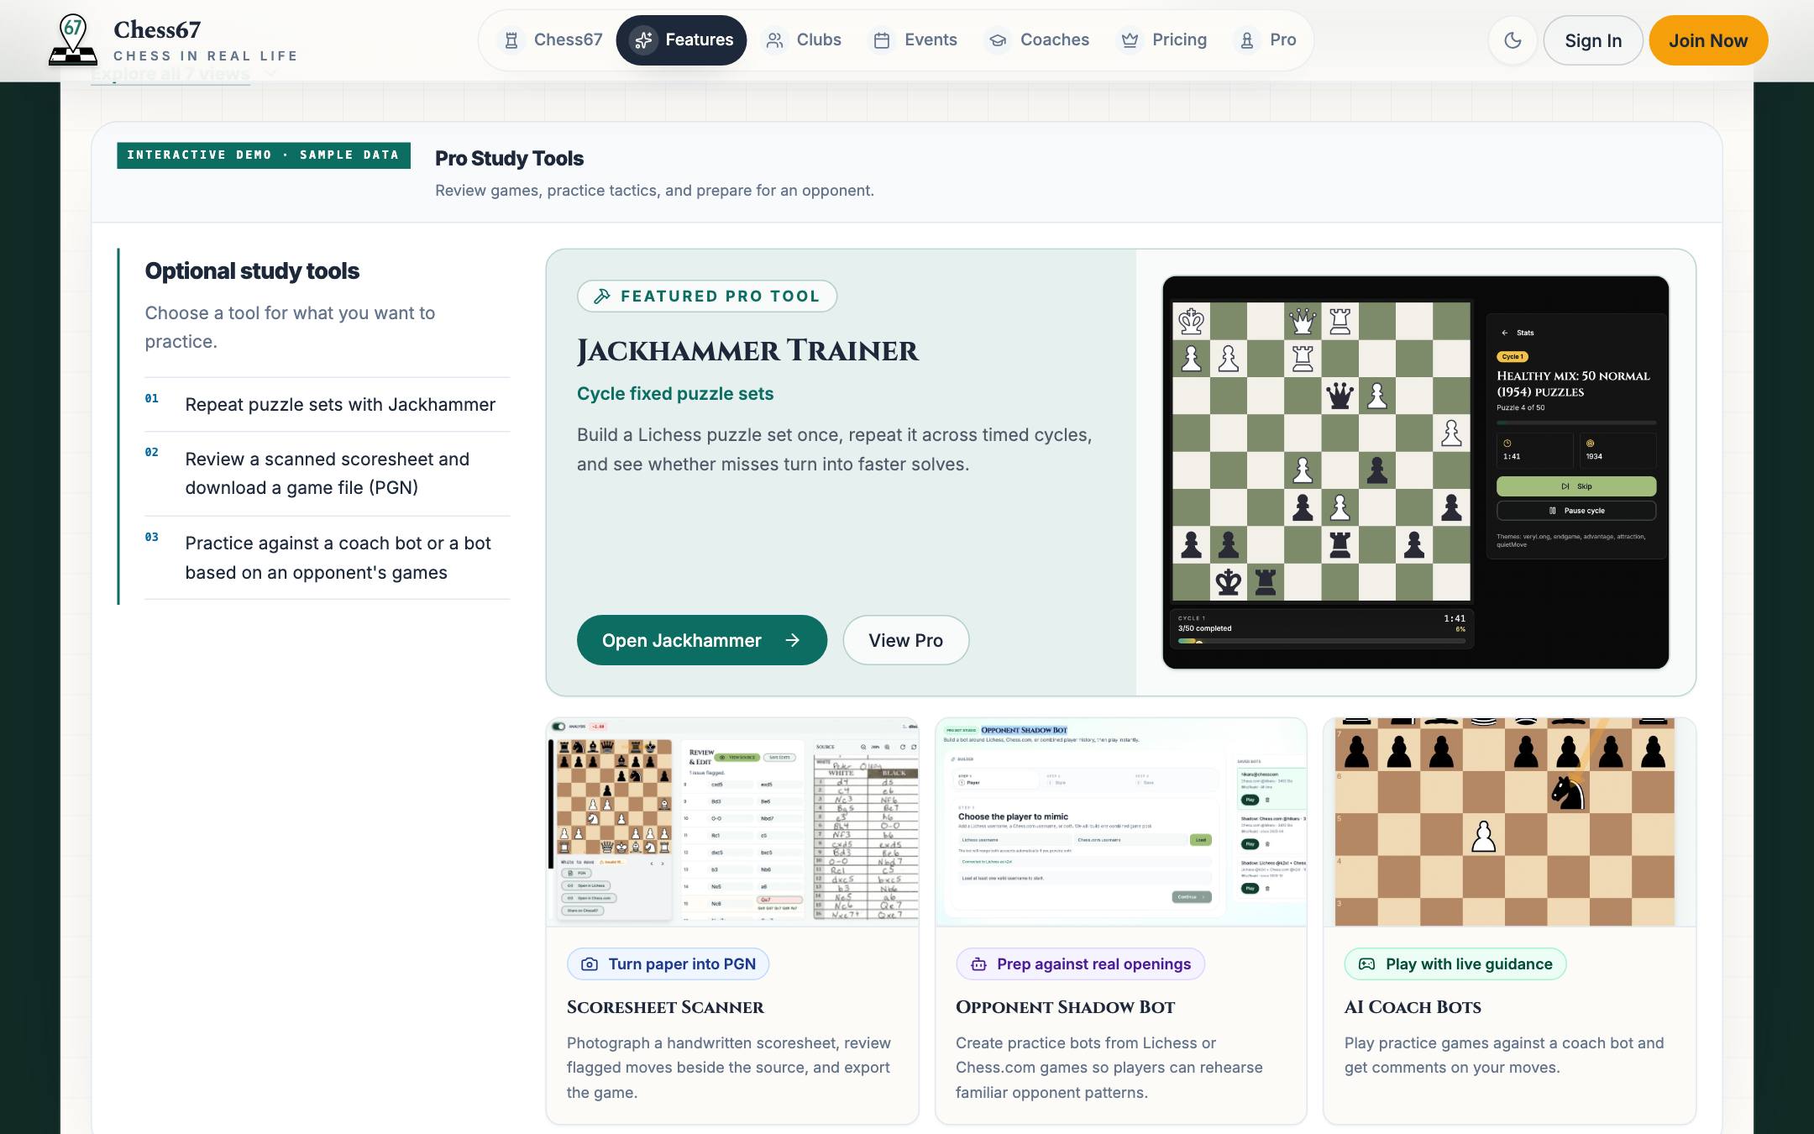1814x1134 pixels.
Task: Click Pause cycle in Jackhammer preview
Action: [1575, 511]
